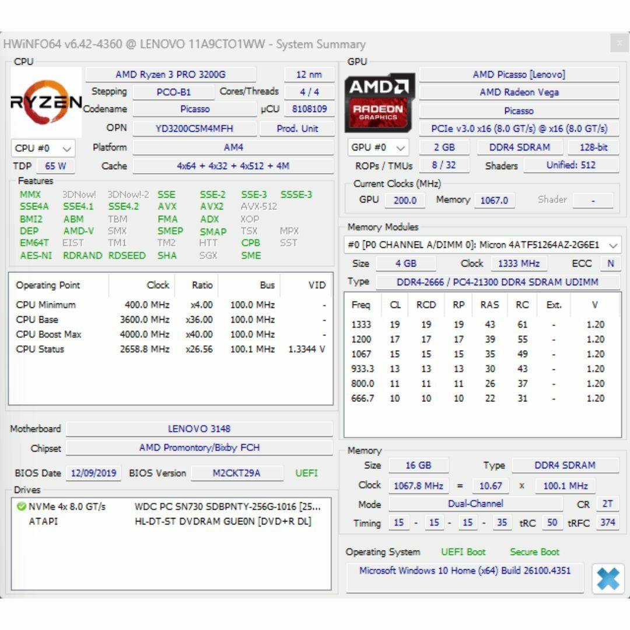Click the SME feature label

pyautogui.click(x=251, y=256)
